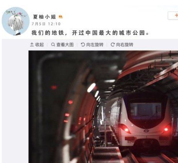Click the subway tunnel photo
This screenshot has width=178, height=163.
point(103,107)
